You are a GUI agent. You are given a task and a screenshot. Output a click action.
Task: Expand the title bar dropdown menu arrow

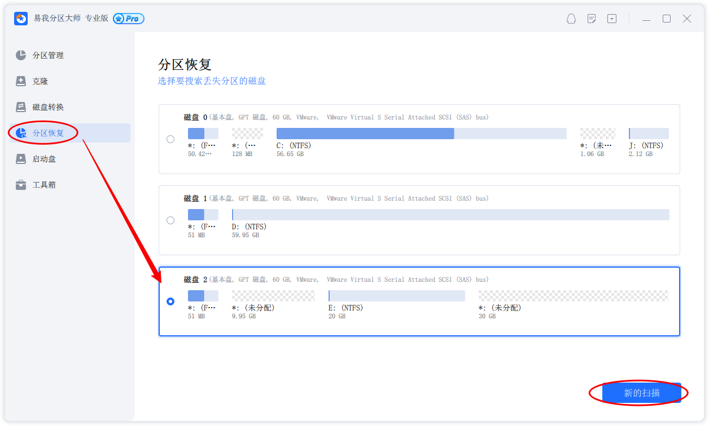point(612,19)
